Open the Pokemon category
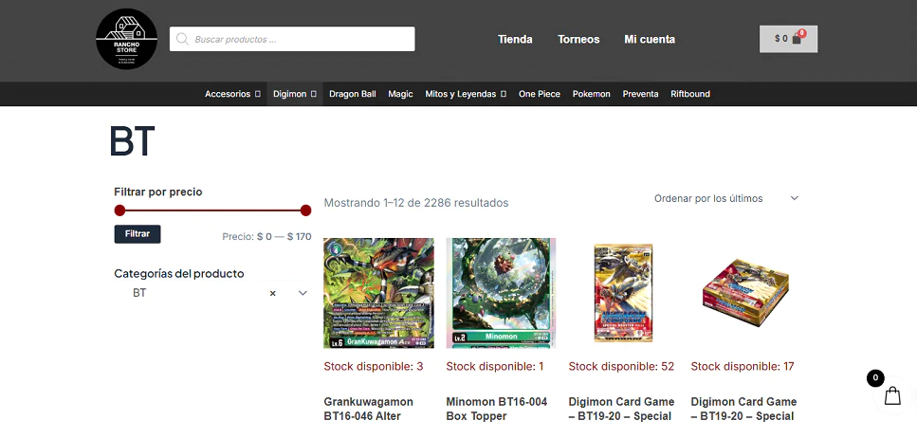 591,94
